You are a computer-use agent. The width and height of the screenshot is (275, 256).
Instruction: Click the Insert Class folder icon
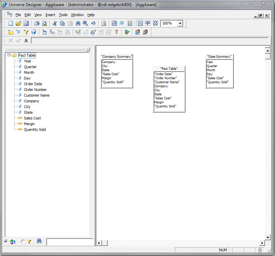[11, 32]
